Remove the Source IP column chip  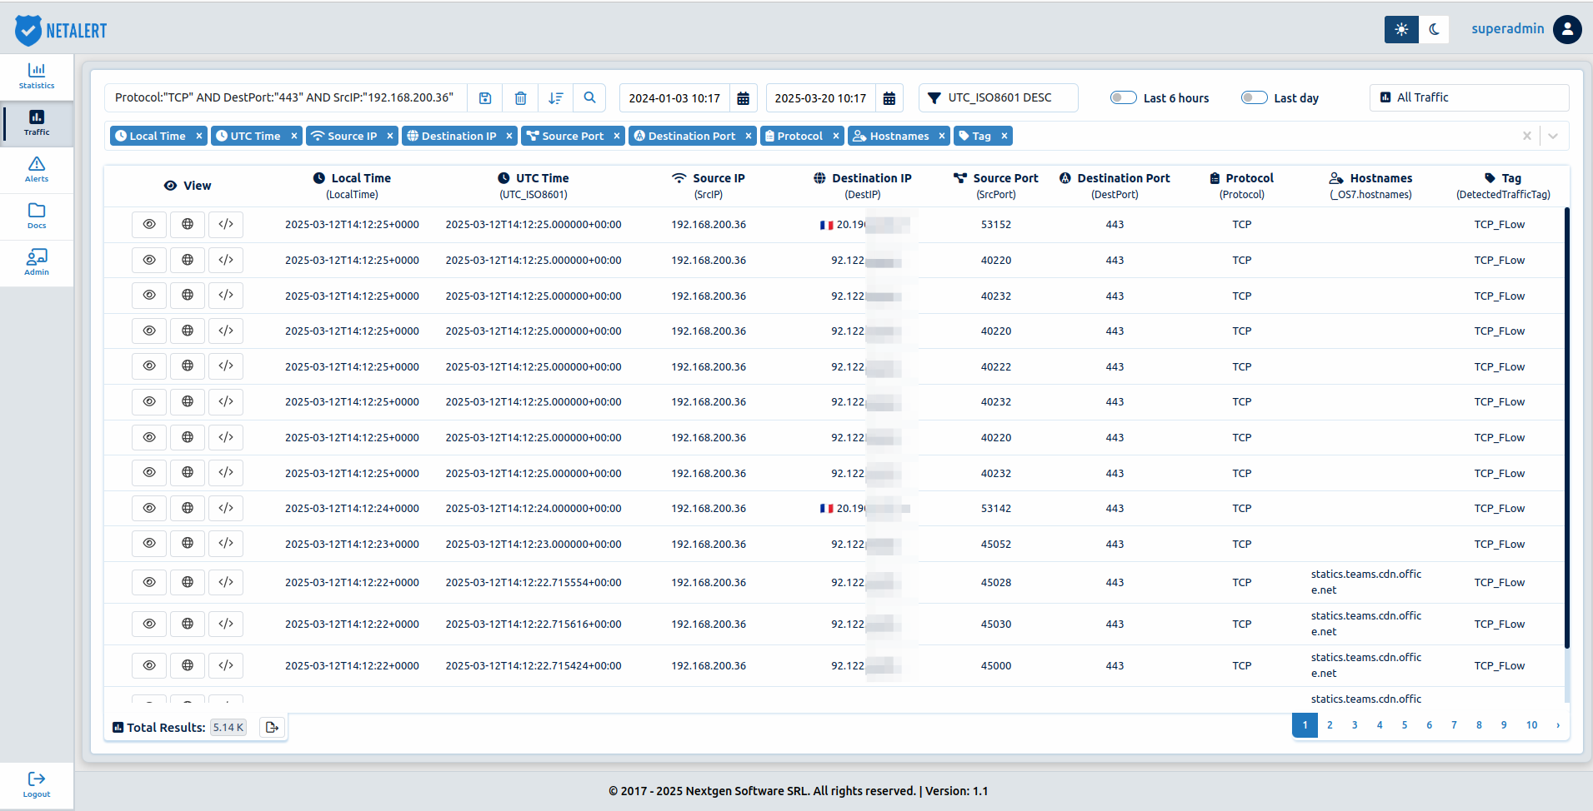[389, 136]
